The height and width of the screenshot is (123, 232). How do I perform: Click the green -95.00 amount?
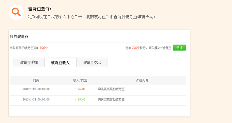[80, 100]
